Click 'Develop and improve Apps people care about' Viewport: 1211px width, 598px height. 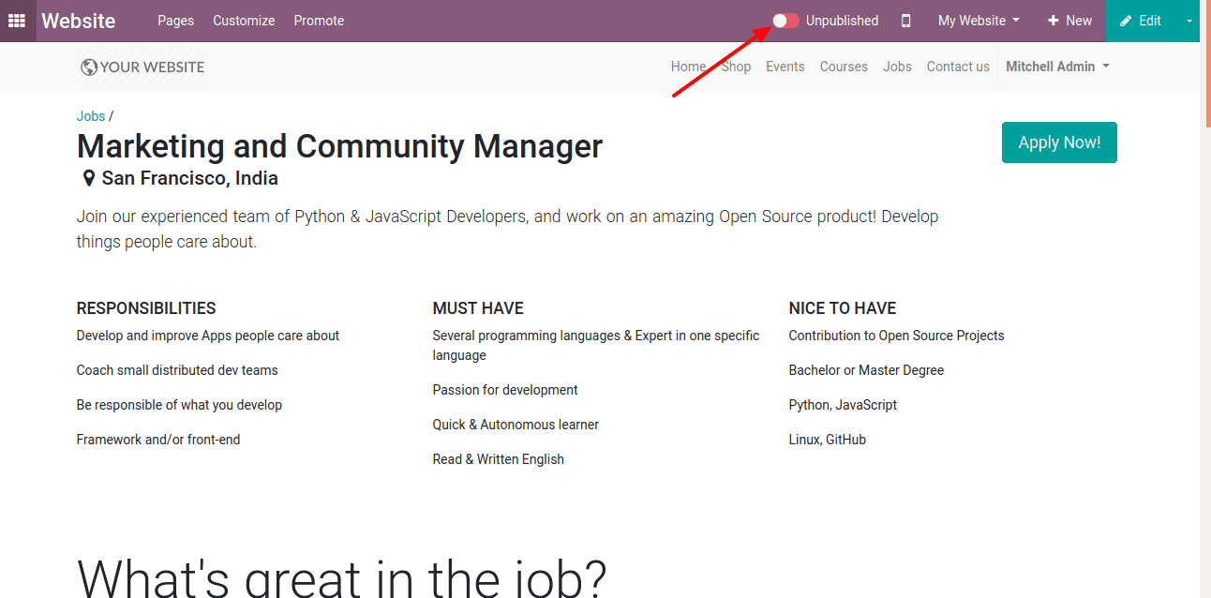click(208, 336)
